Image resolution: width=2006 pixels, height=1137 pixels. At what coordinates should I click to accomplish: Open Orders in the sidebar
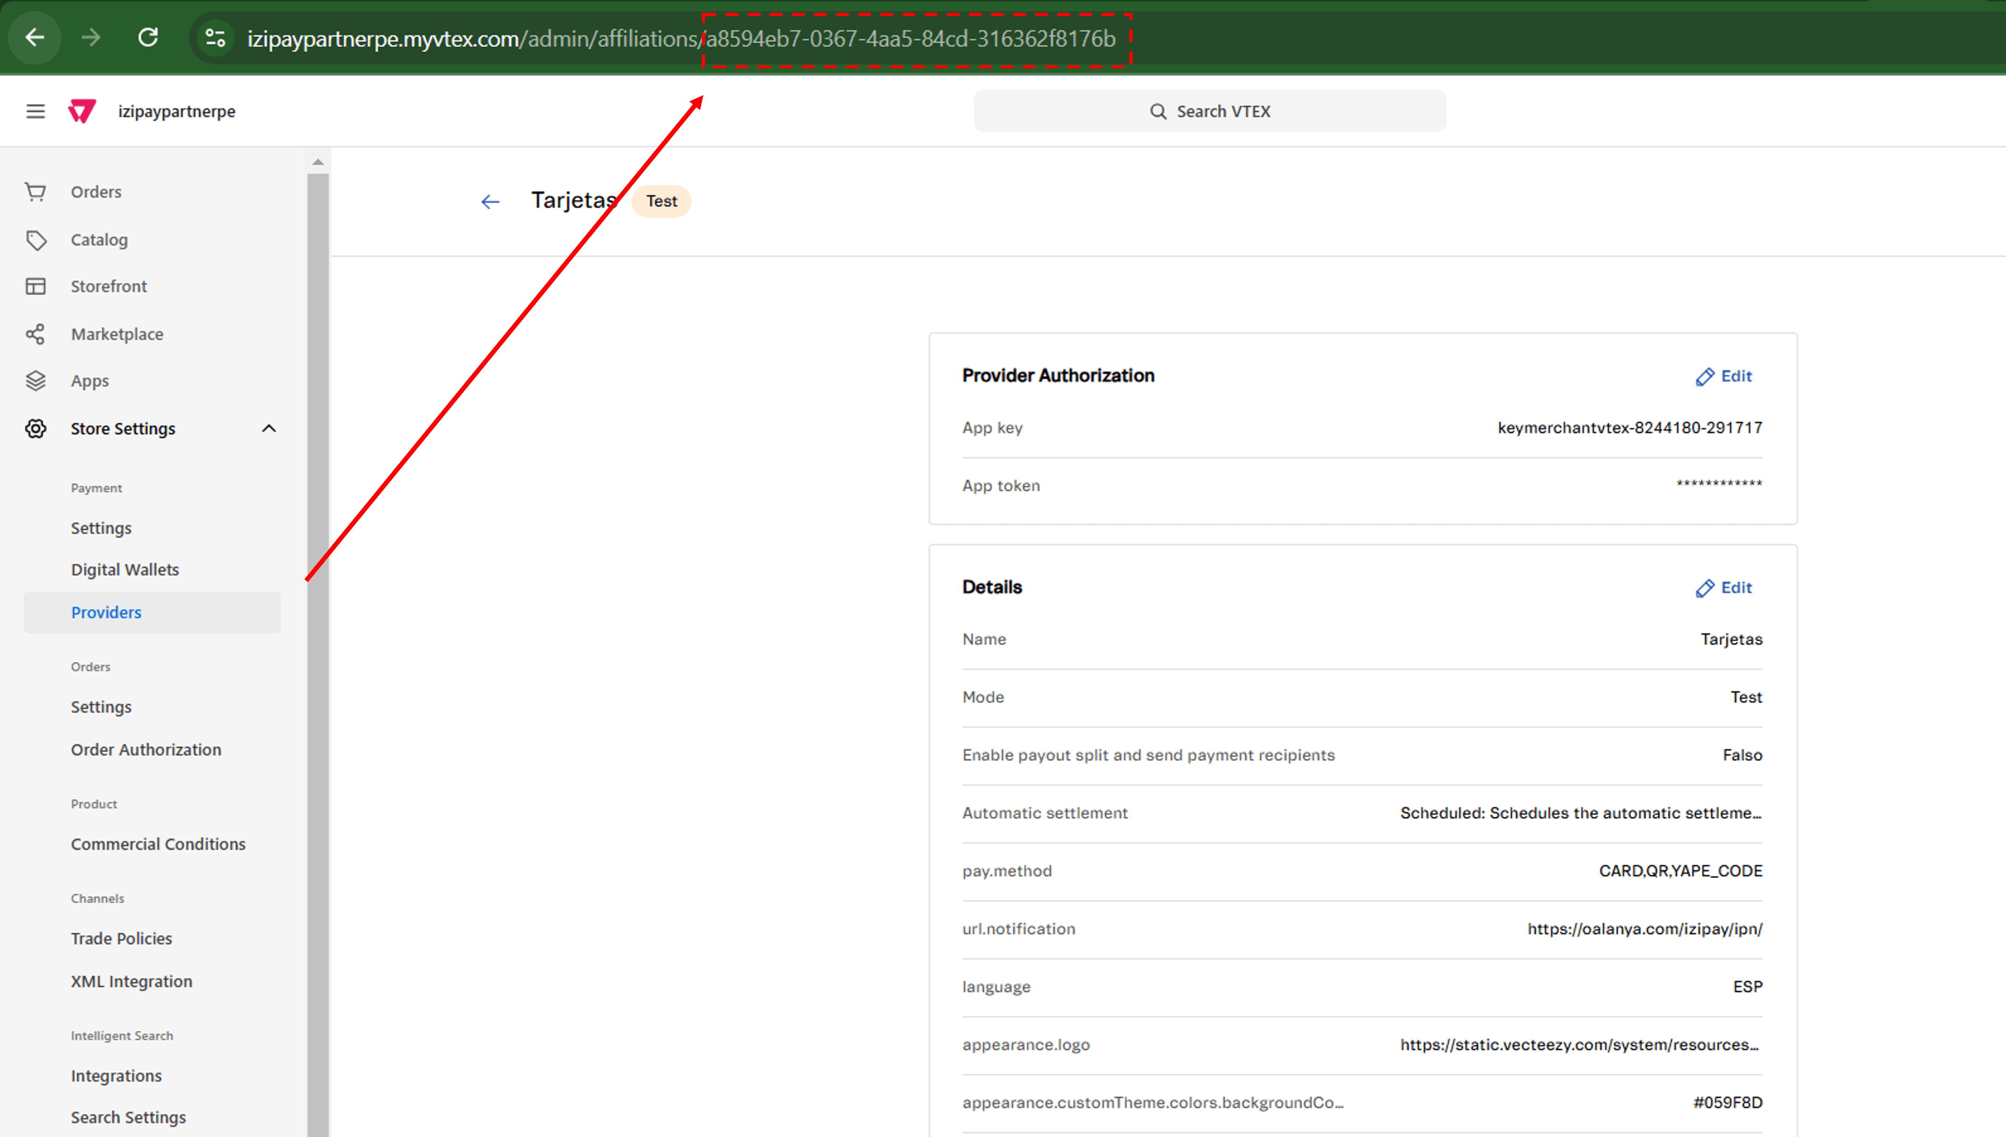(96, 191)
